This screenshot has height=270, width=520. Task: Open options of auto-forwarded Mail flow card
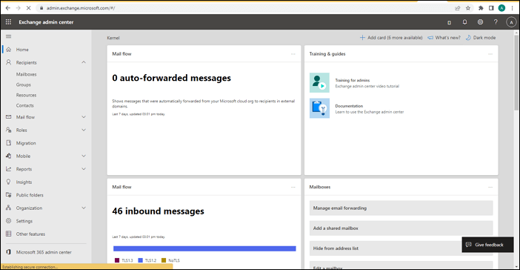(x=293, y=54)
